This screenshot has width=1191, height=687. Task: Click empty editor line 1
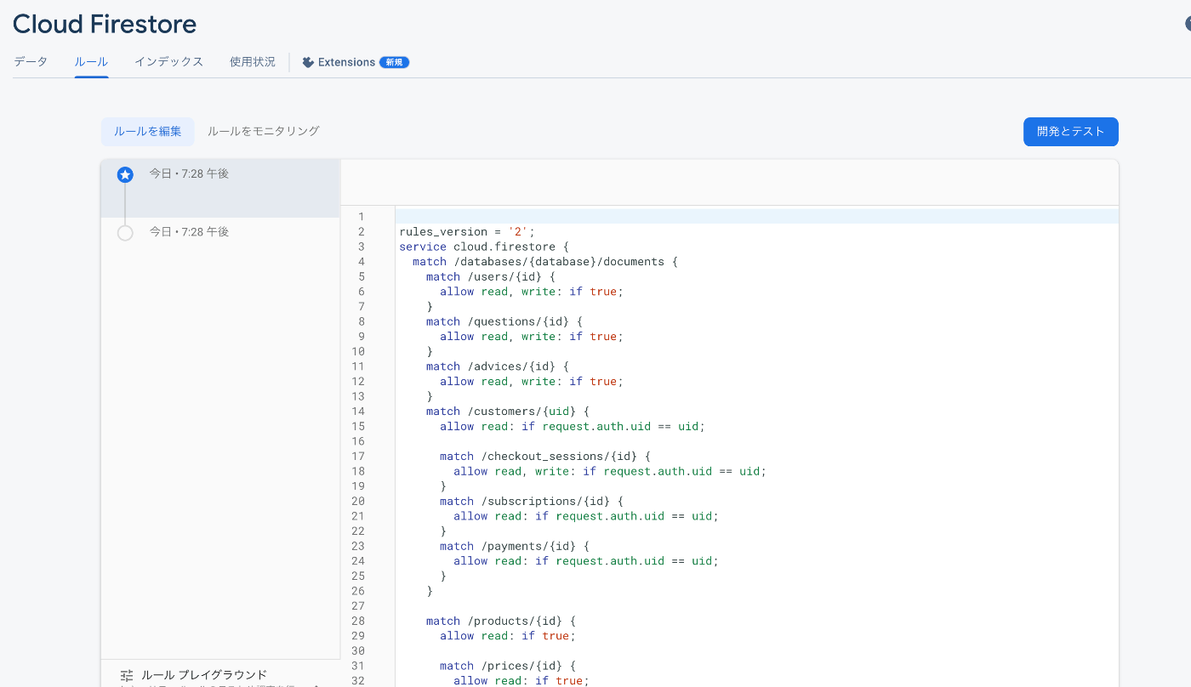(x=757, y=217)
